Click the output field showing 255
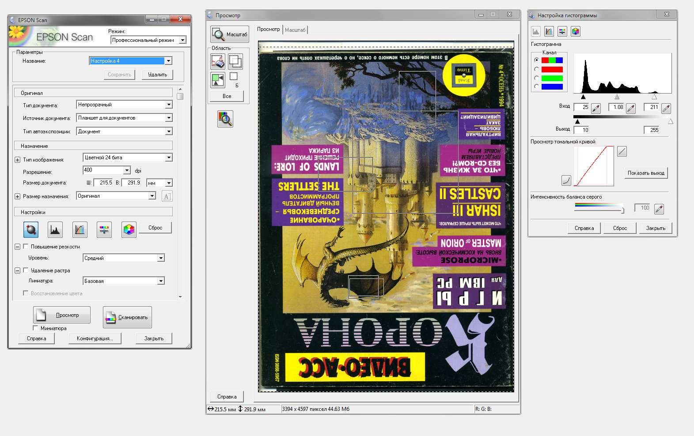 pyautogui.click(x=652, y=130)
